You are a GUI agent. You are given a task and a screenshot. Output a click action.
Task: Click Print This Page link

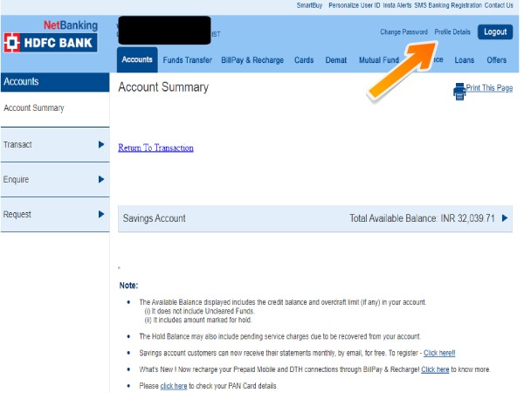[x=489, y=88]
